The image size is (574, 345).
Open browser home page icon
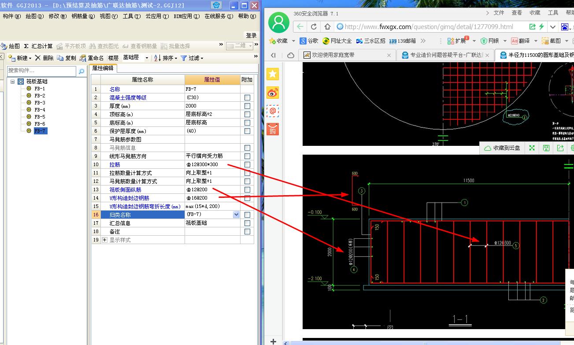[x=327, y=26]
